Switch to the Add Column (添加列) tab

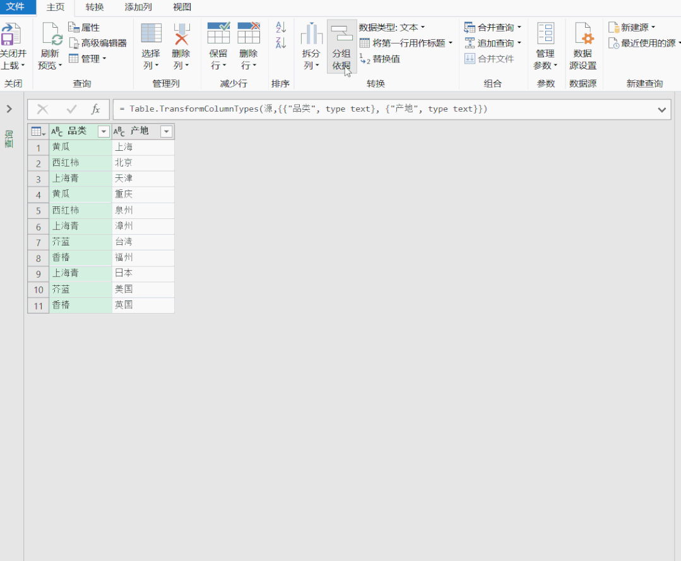point(138,7)
